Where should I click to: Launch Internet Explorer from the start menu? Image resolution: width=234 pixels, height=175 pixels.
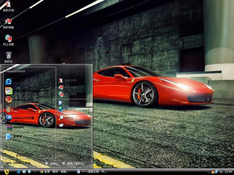point(9,81)
